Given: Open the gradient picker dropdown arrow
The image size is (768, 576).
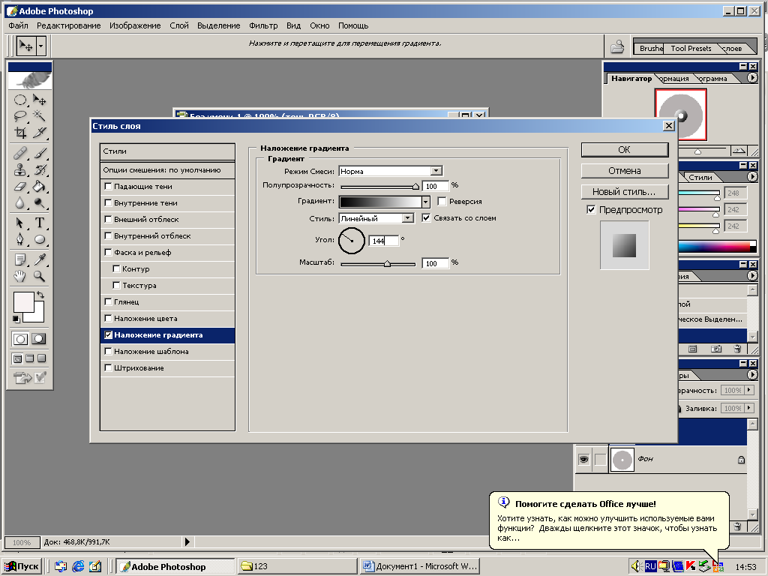Looking at the screenshot, I should coord(425,202).
